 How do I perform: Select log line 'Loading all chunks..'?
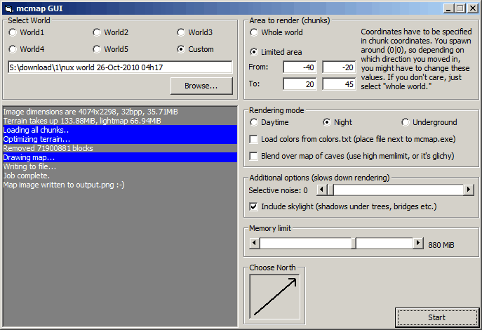point(120,130)
